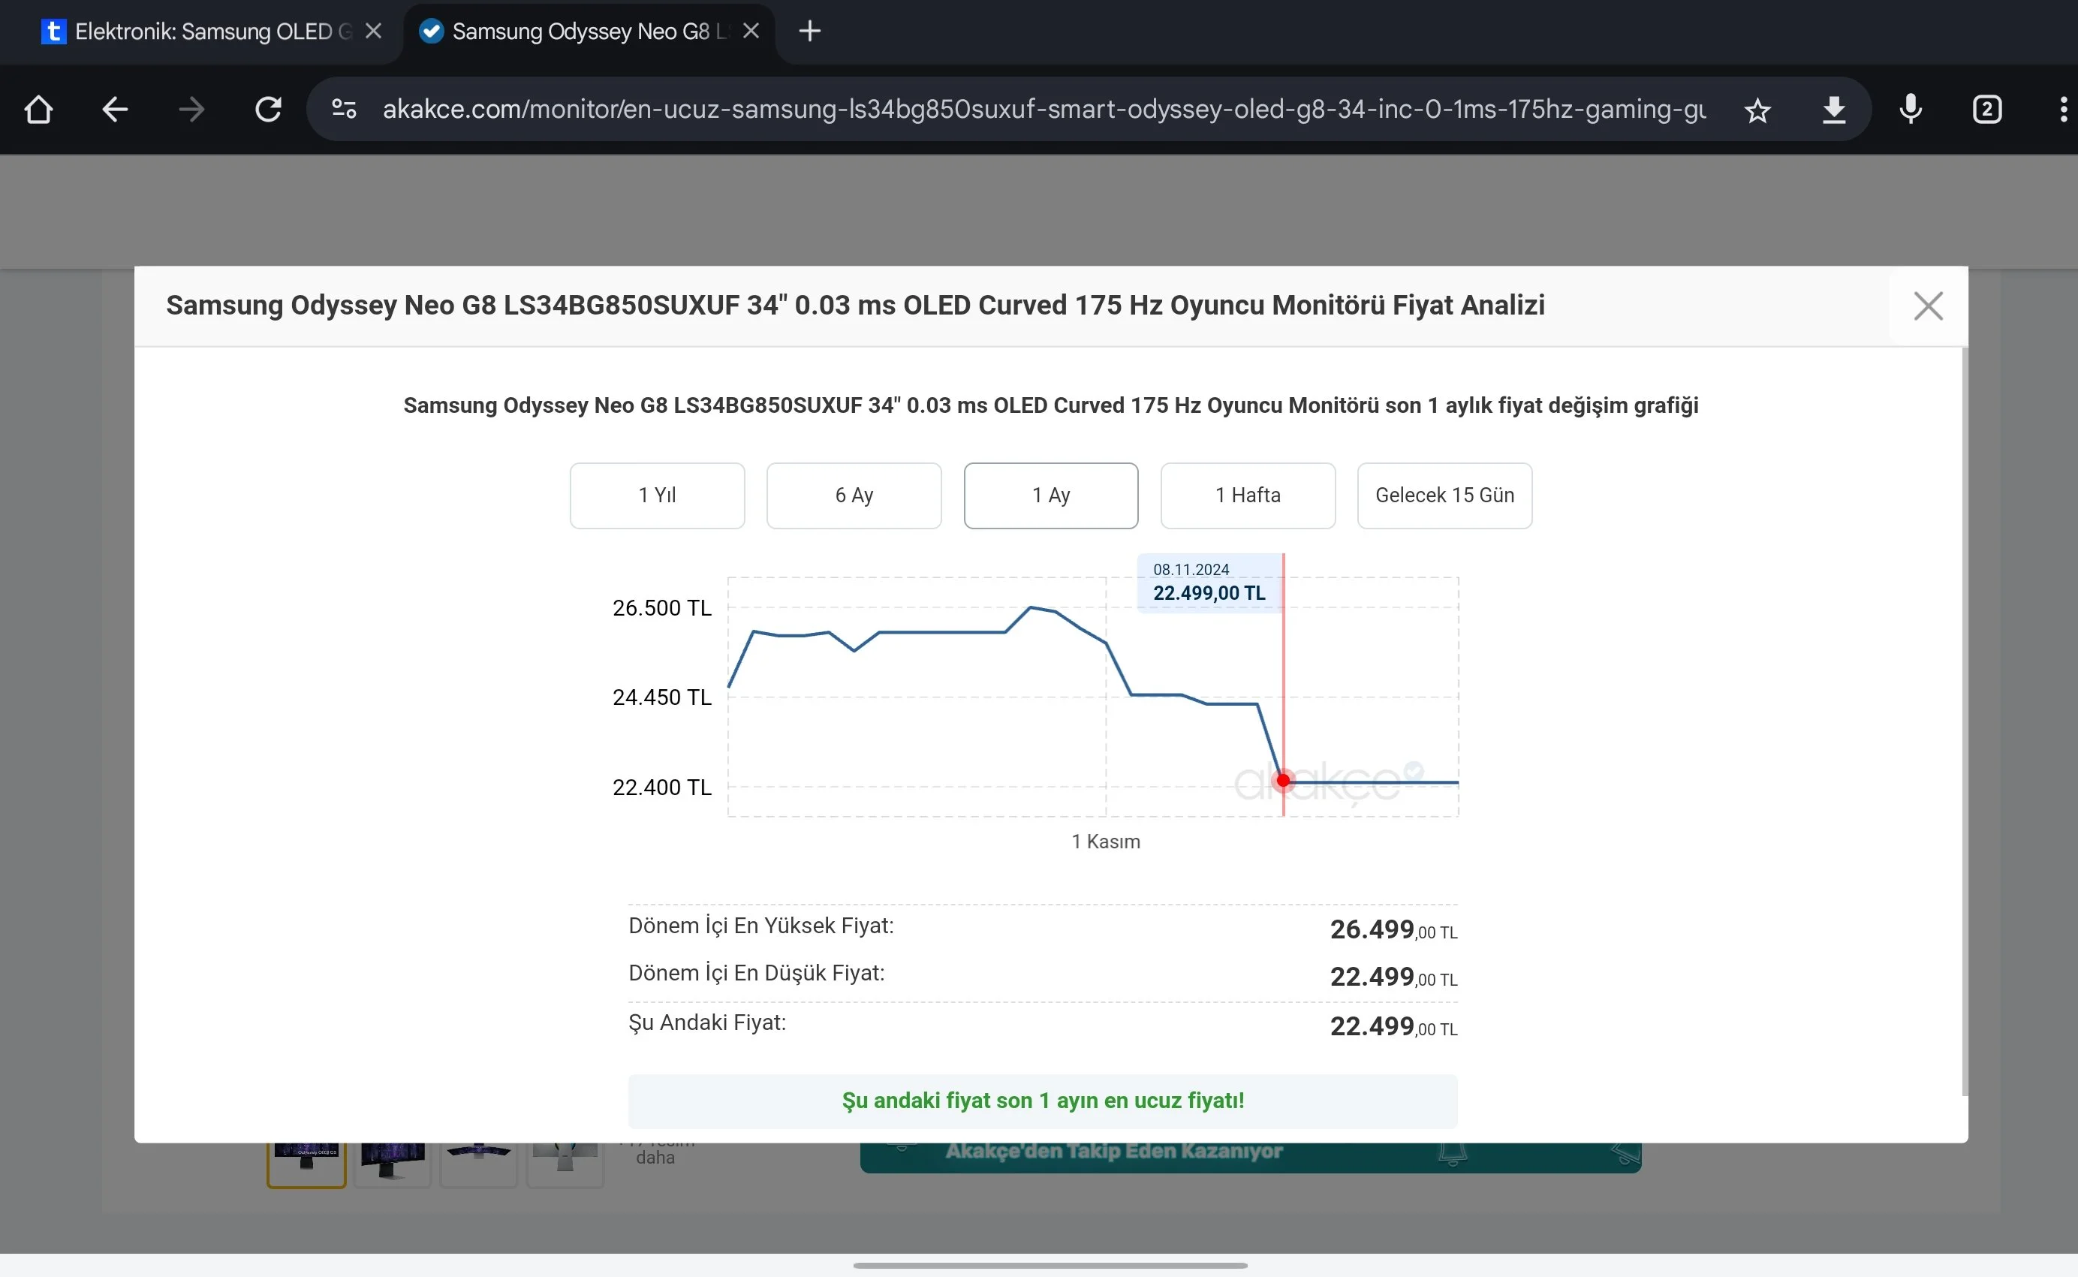Go to the browser home page icon
Viewport: 2078px width, 1277px height.
coord(38,110)
